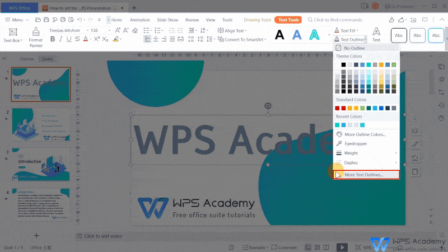Open More Outline Colors

366,134
